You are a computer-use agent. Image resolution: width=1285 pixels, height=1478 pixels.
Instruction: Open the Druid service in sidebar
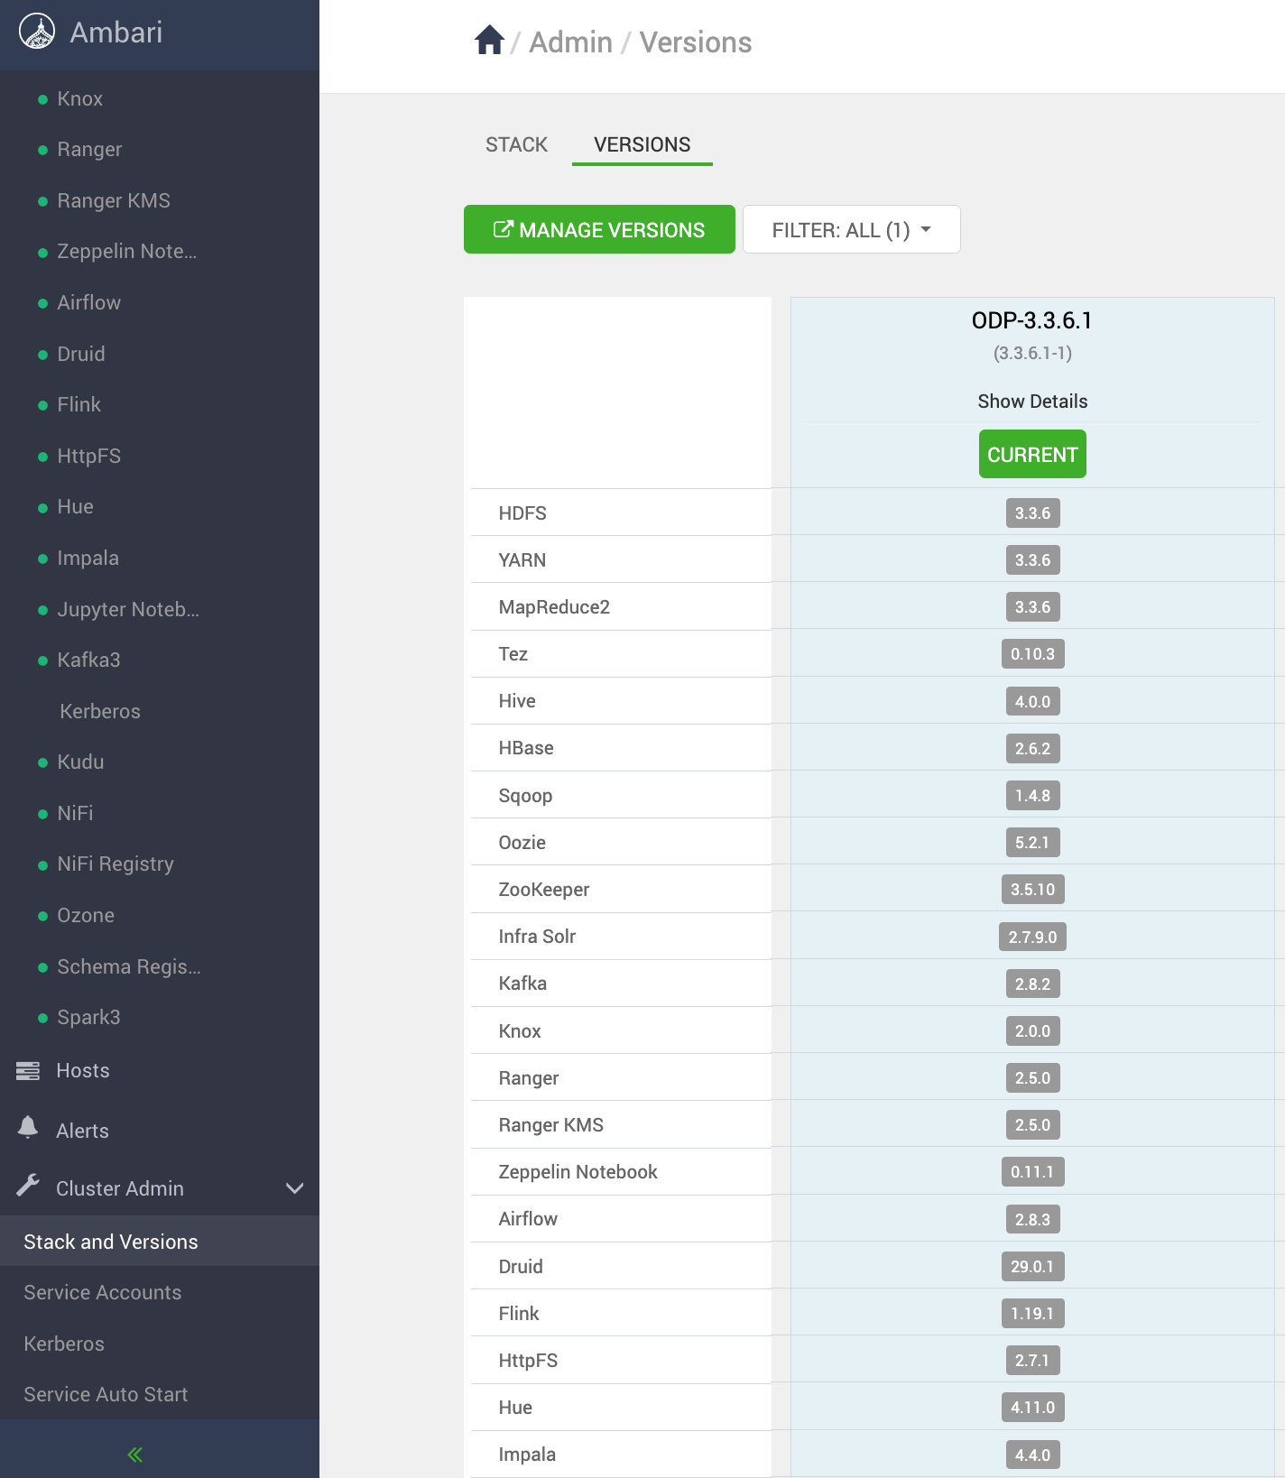click(x=81, y=354)
